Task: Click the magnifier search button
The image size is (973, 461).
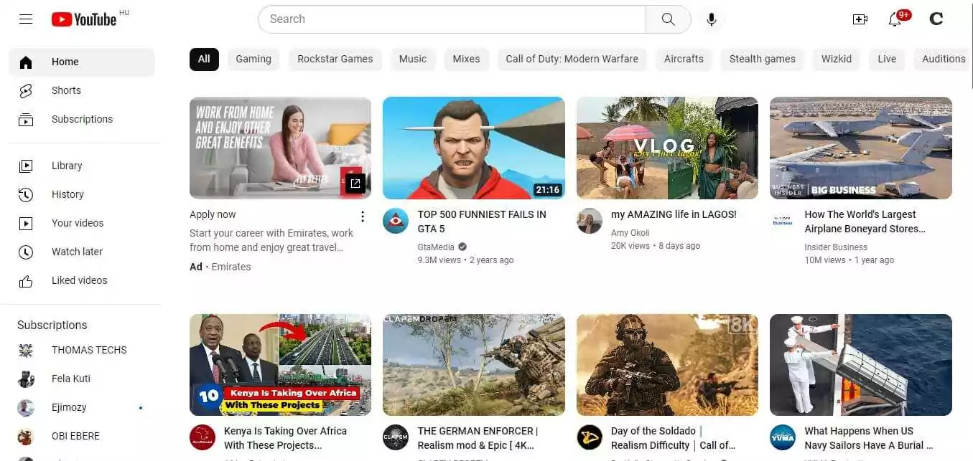Action: tap(669, 19)
